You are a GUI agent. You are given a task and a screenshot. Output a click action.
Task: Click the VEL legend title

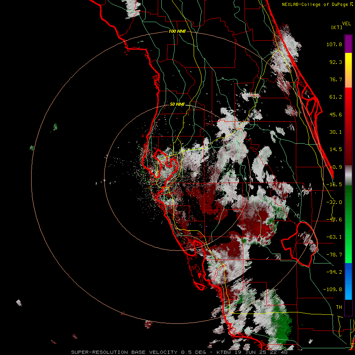pyautogui.click(x=346, y=24)
